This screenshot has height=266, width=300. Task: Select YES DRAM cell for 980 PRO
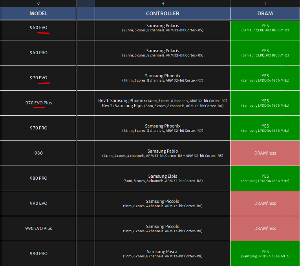[265, 178]
